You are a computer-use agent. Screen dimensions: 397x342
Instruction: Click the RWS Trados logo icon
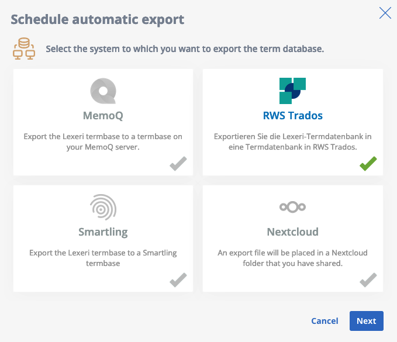(x=292, y=91)
